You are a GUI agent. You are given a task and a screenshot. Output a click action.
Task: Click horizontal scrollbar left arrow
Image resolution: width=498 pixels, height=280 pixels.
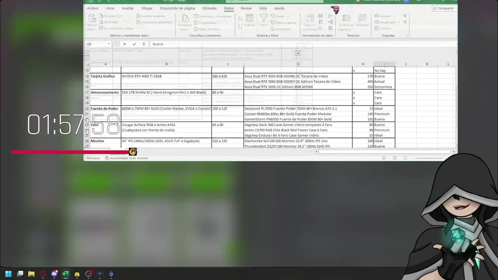[316, 152]
